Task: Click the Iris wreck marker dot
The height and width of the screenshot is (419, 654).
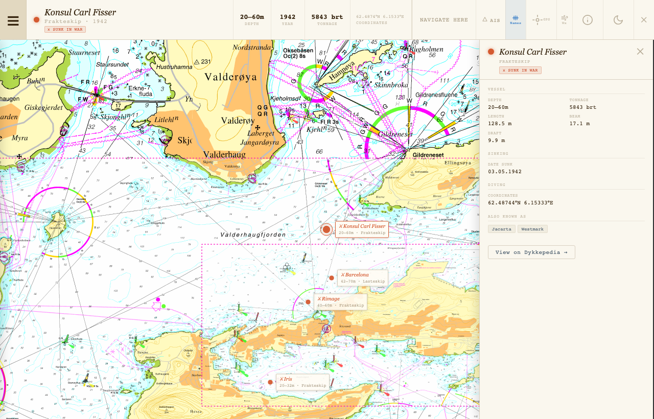Action: click(x=270, y=382)
